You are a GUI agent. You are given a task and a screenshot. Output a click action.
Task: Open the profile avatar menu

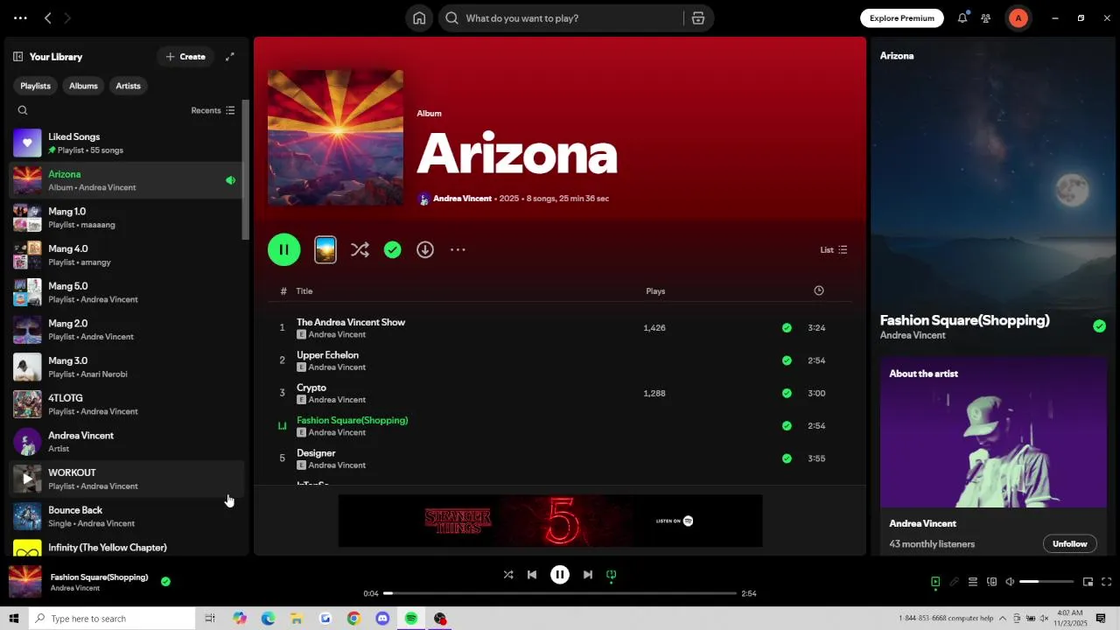point(1018,18)
